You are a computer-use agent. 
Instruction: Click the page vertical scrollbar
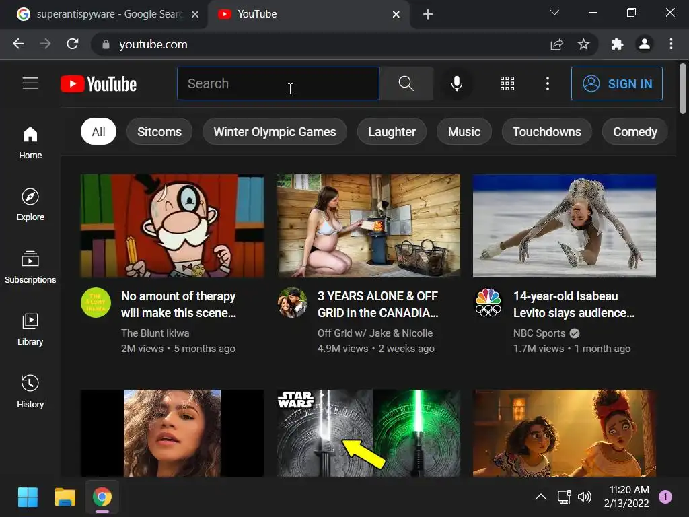pos(682,89)
